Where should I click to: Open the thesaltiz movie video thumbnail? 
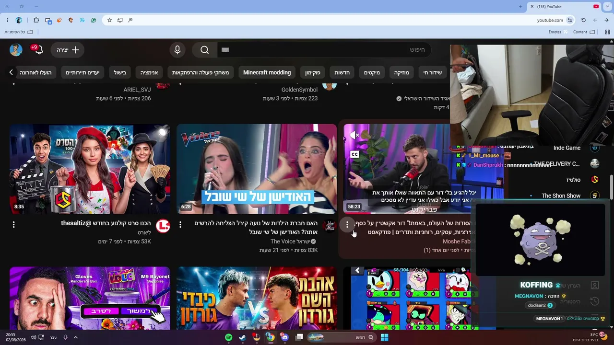[x=90, y=169]
